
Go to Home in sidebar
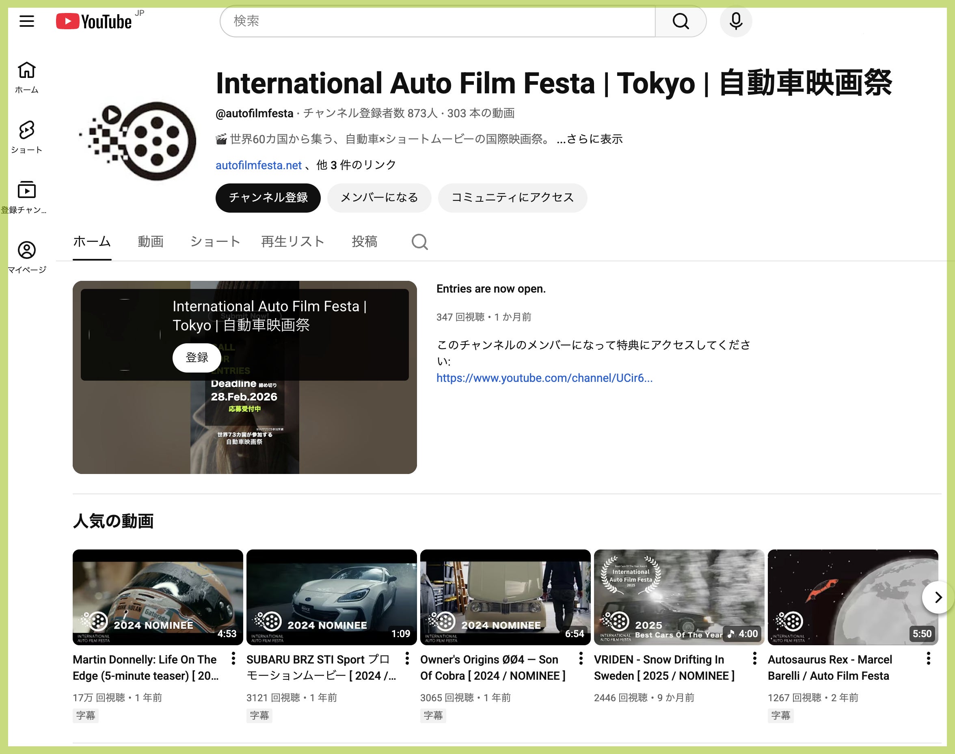(x=26, y=77)
